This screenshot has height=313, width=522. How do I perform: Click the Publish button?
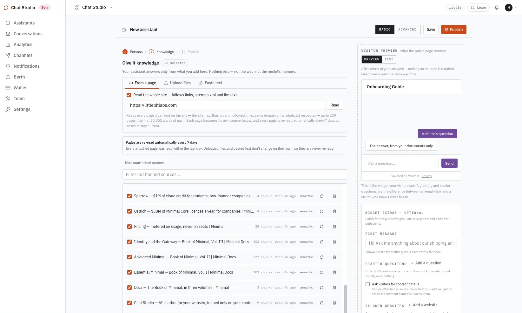coord(453,30)
